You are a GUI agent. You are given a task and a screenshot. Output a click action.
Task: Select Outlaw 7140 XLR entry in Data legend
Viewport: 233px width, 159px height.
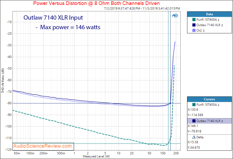click(x=209, y=25)
